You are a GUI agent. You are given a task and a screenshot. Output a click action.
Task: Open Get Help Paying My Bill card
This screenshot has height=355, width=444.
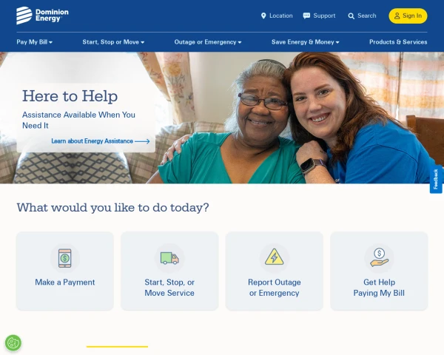click(379, 271)
